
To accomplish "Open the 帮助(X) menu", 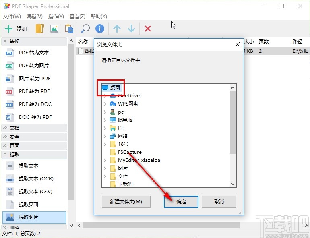I will [x=99, y=17].
